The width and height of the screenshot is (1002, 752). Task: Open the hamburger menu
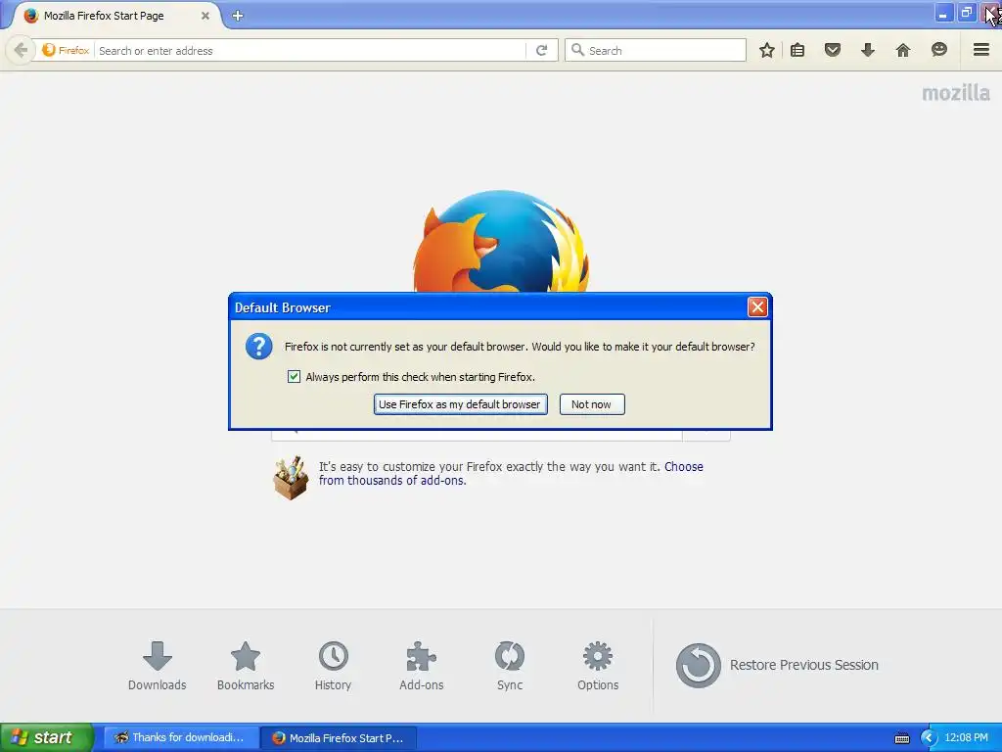pos(980,49)
